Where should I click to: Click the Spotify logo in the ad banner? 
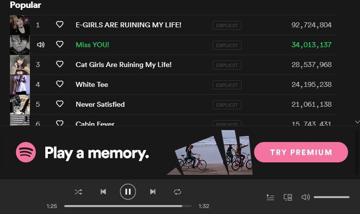[x=26, y=152]
